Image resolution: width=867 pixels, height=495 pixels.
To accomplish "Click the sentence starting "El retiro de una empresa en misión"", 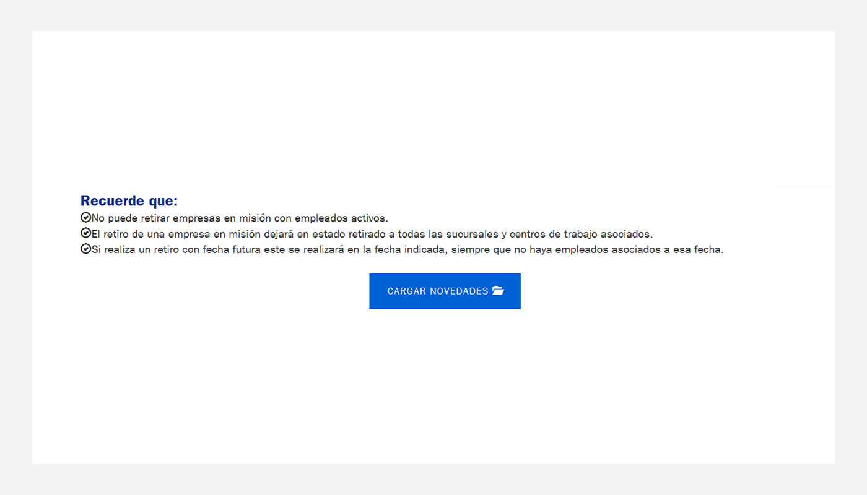I will tap(372, 235).
